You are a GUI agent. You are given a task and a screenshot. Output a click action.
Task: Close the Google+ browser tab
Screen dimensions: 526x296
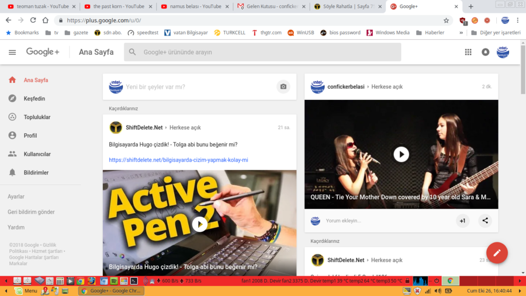click(456, 6)
